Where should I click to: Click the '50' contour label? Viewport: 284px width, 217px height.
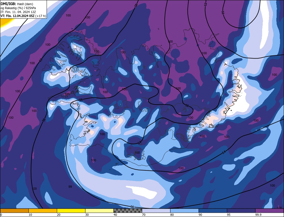[223, 12]
